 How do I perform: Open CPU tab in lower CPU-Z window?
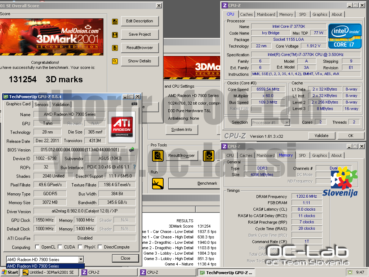pos(230,155)
